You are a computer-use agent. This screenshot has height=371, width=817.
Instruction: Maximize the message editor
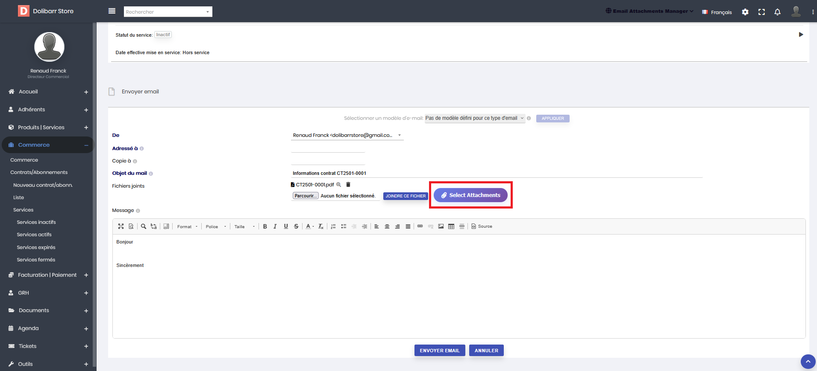point(121,226)
